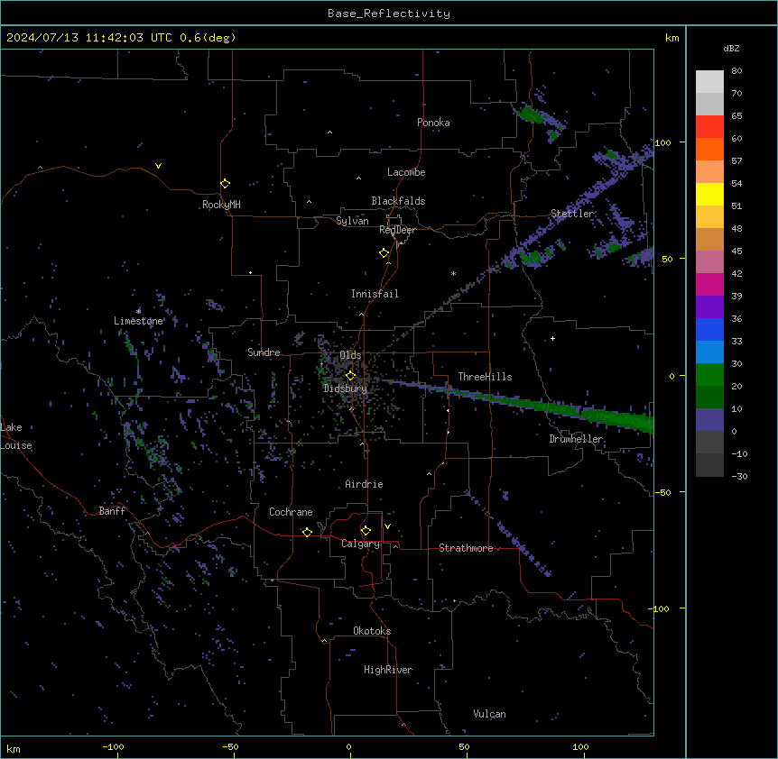Viewport: 778px width, 759px height.
Task: Click the Stettler city label
Action: pyautogui.click(x=571, y=214)
